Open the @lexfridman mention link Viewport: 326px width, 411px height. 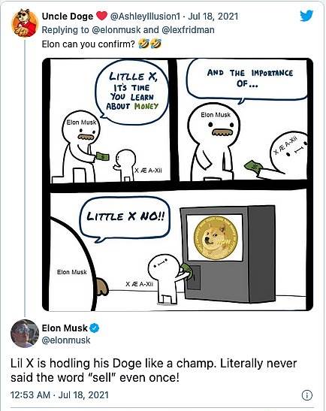pyautogui.click(x=188, y=30)
